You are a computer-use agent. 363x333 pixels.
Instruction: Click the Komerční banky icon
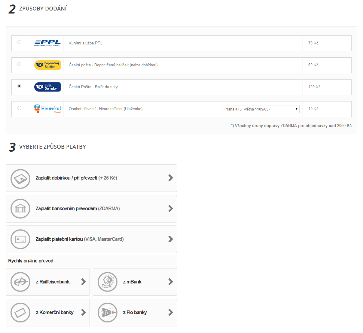coord(20,313)
